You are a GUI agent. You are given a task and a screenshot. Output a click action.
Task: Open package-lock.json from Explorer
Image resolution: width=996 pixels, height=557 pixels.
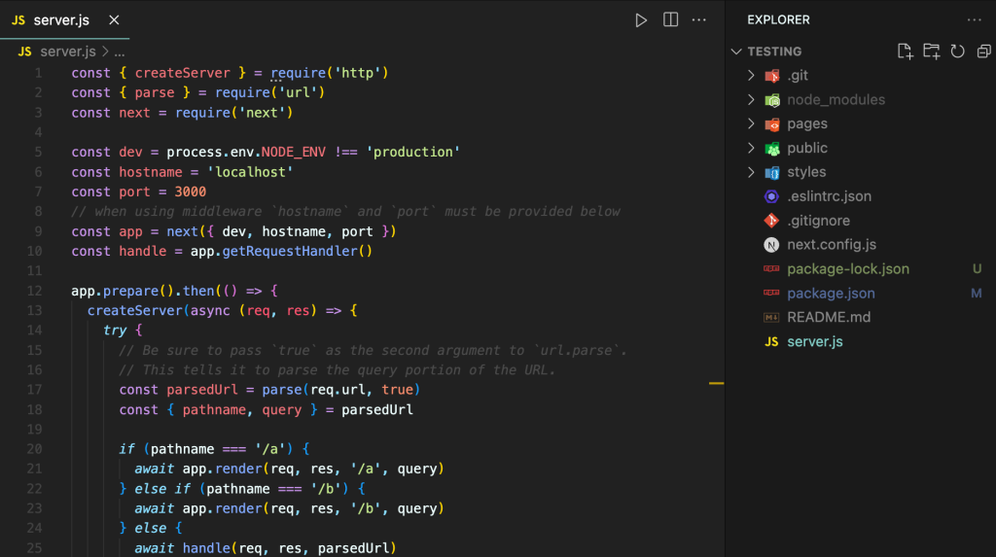coord(848,268)
